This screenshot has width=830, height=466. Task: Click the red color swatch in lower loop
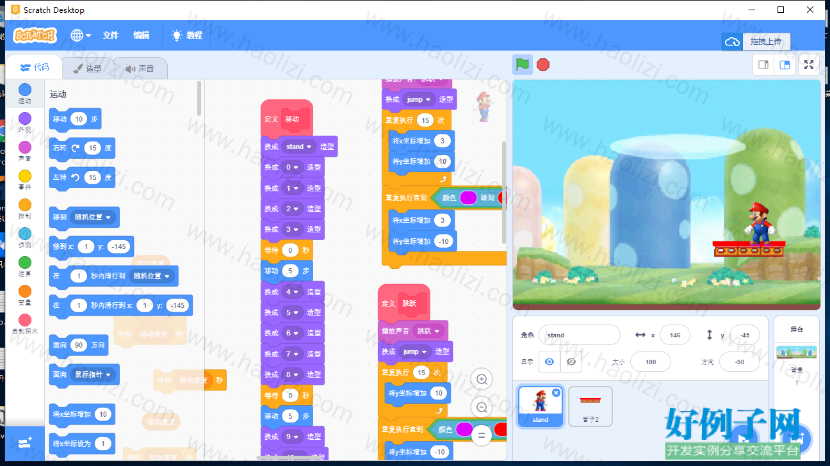501,429
